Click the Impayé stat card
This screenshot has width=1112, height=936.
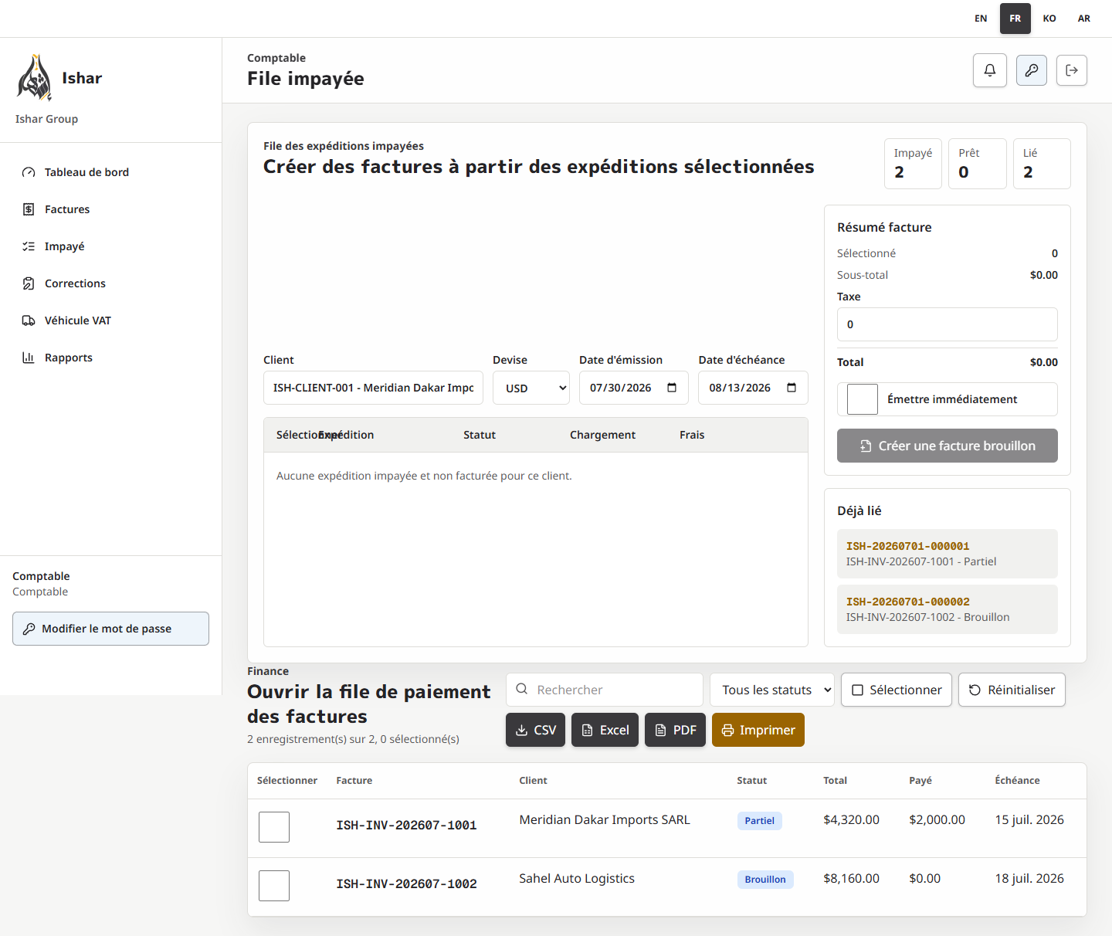pos(914,164)
